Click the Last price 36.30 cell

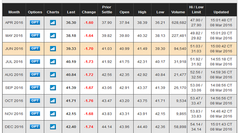[x=71, y=23]
